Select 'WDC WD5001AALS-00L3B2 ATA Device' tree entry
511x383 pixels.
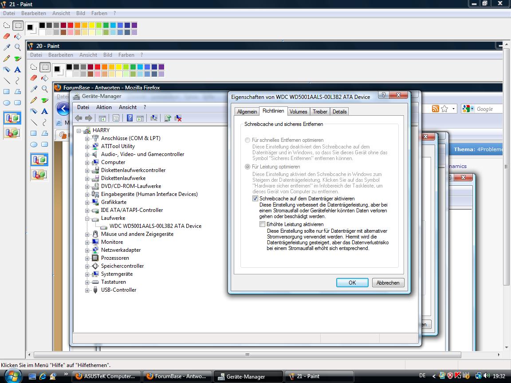click(x=155, y=226)
